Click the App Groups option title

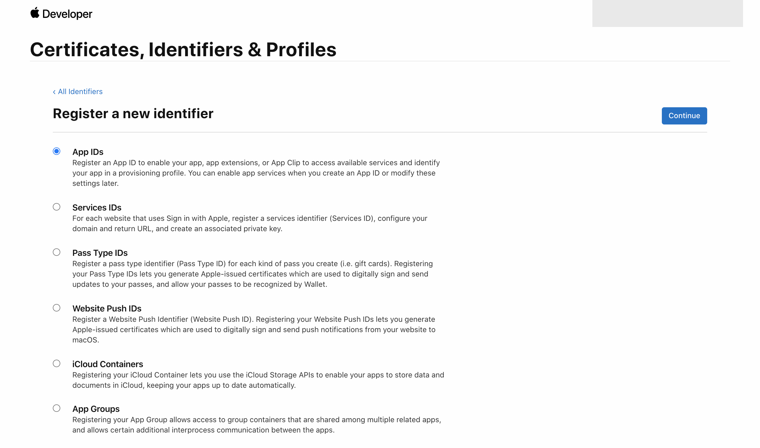[96, 409]
